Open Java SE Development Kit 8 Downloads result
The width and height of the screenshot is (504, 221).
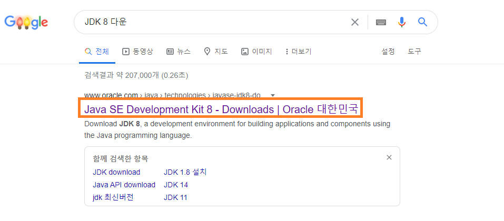click(221, 109)
